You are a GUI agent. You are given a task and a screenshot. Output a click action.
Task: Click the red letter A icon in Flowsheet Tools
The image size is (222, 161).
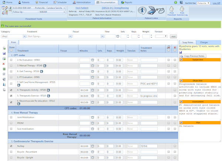(3, 13)
